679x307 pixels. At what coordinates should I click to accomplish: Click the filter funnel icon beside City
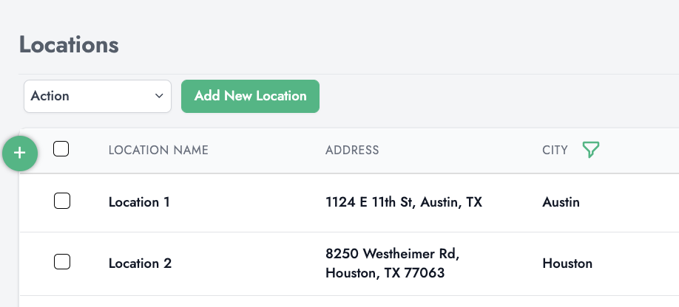pyautogui.click(x=590, y=151)
